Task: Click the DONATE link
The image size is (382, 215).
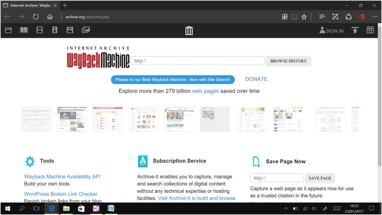Action: coord(256,79)
